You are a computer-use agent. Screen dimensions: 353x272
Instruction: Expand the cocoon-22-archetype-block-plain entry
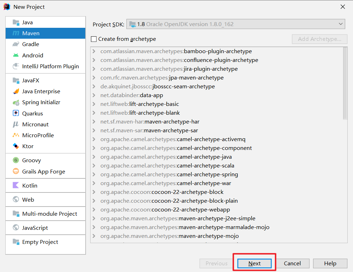point(94,201)
